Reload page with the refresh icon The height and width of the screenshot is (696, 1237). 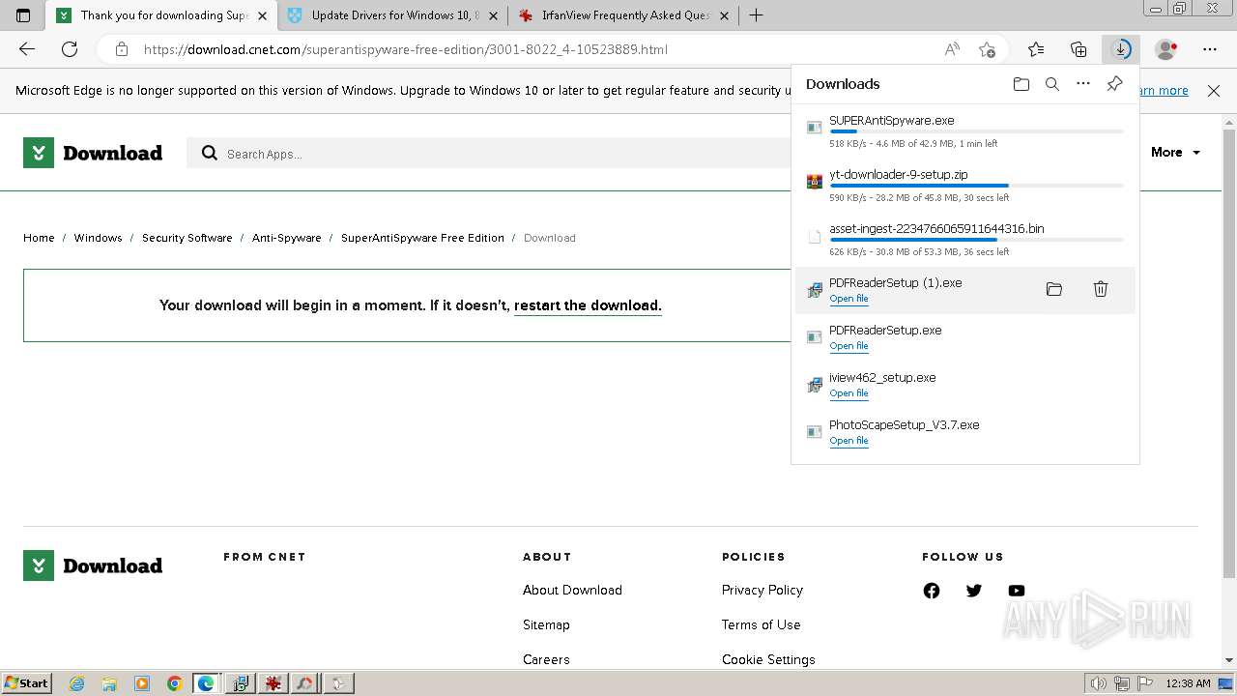(70, 49)
